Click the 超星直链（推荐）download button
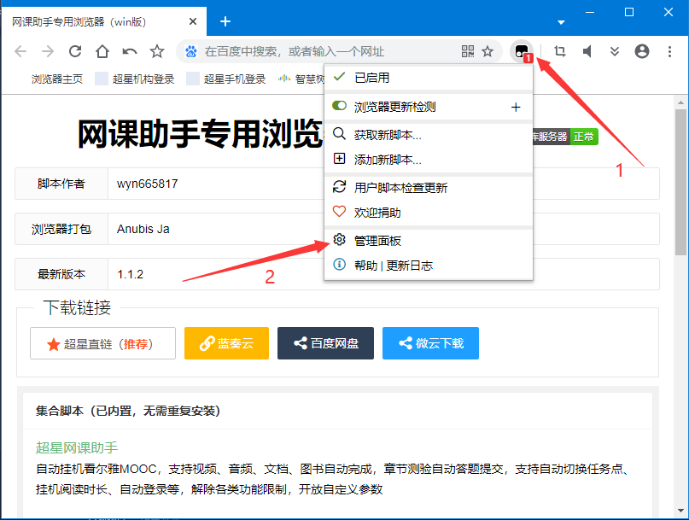This screenshot has width=689, height=520. click(x=102, y=343)
